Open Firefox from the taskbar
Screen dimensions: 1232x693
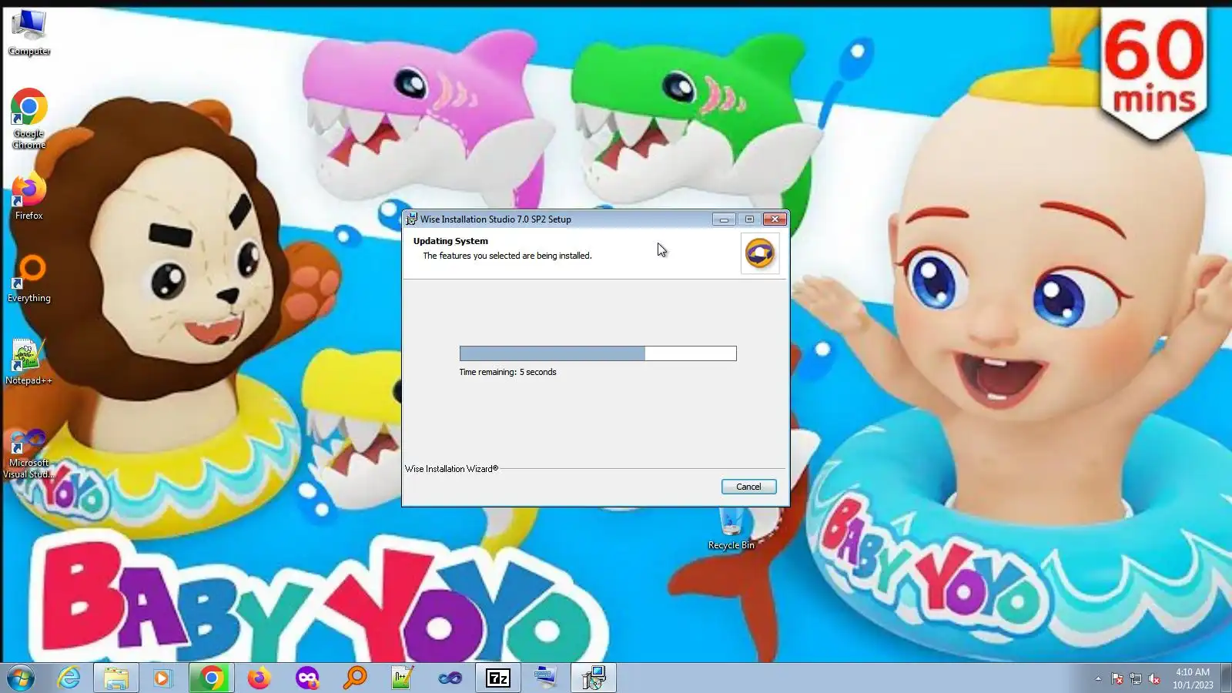tap(259, 678)
